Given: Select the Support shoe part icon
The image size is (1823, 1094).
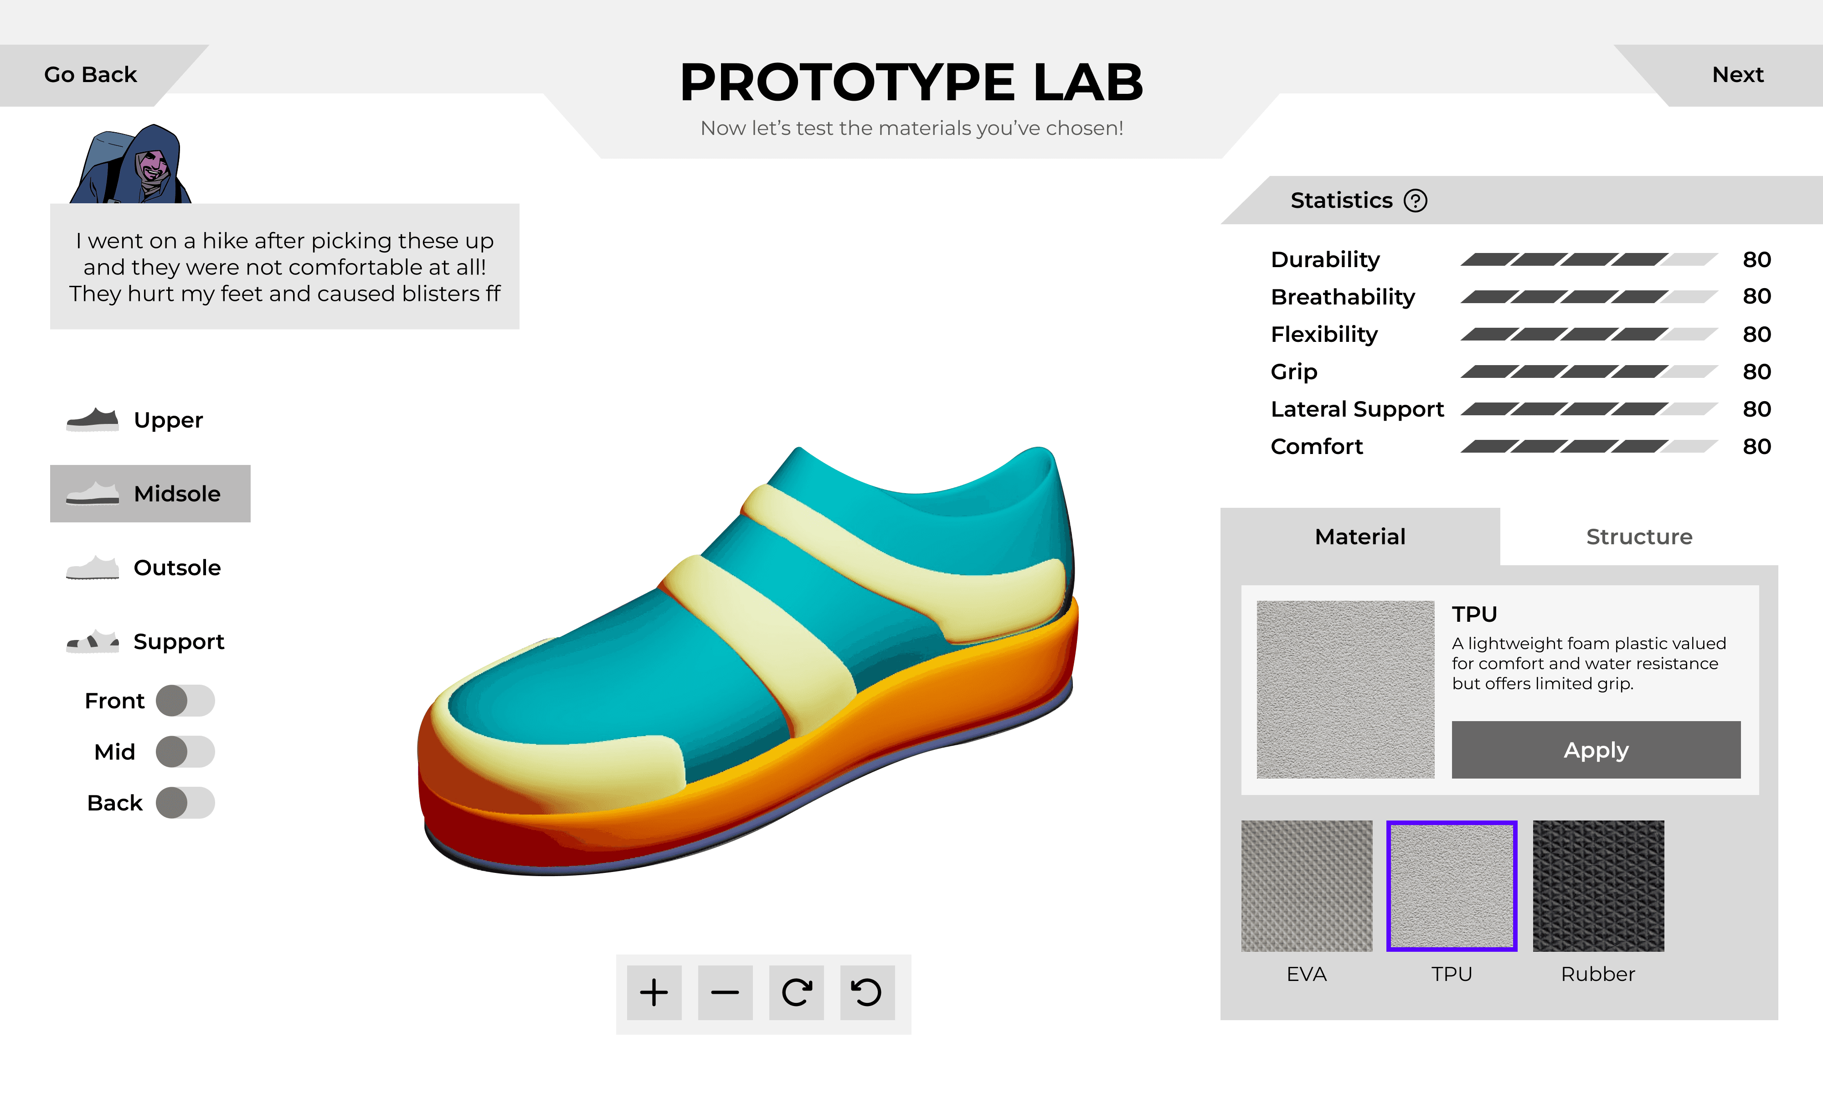Looking at the screenshot, I should pyautogui.click(x=92, y=641).
